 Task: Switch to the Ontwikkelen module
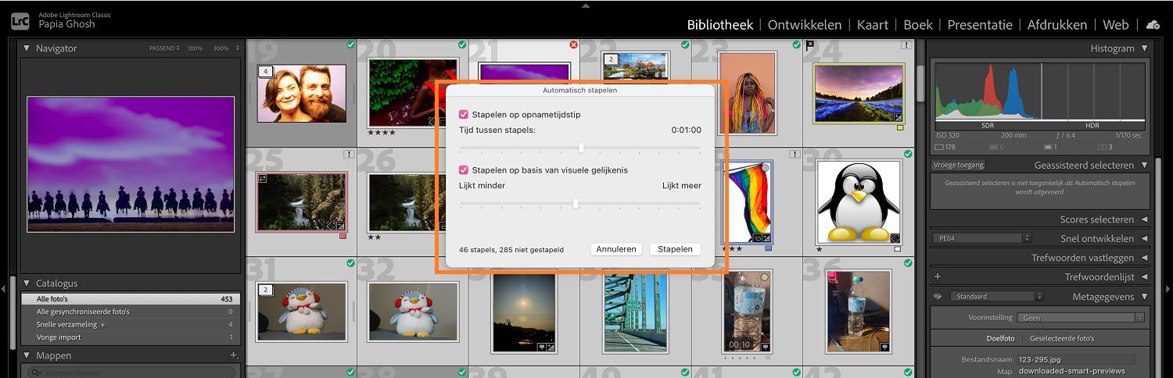click(805, 25)
